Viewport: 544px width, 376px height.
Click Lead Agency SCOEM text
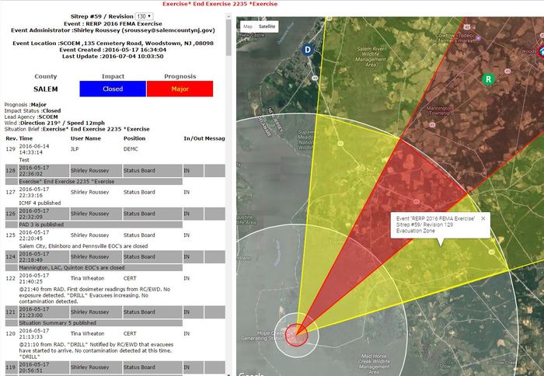pyautogui.click(x=31, y=117)
